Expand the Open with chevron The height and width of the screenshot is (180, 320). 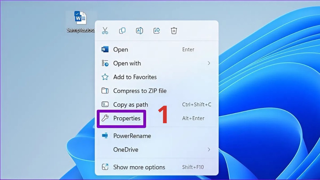coord(209,63)
